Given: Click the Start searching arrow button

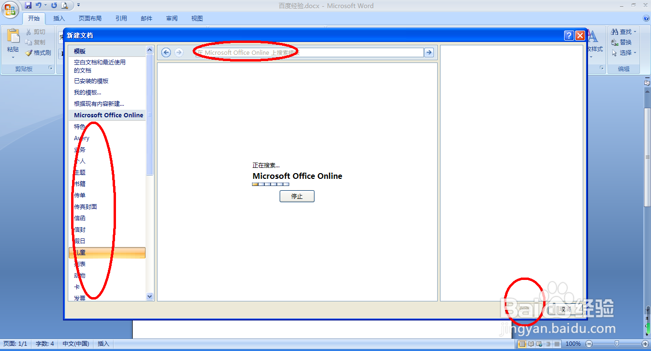Looking at the screenshot, I should [x=429, y=52].
